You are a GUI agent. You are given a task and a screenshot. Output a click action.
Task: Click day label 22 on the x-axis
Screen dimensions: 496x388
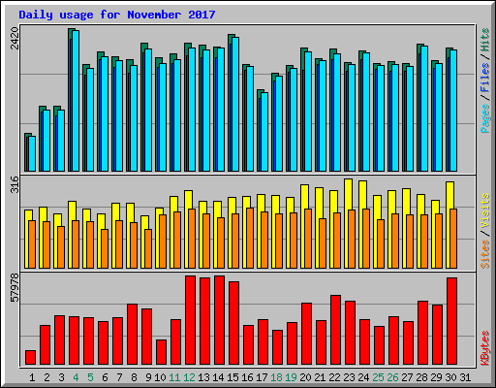click(334, 377)
